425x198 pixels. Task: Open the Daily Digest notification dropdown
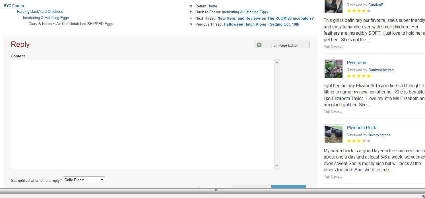click(84, 180)
